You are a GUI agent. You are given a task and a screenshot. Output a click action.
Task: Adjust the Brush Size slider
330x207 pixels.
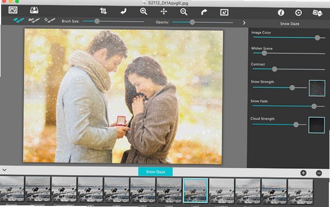(x=114, y=21)
